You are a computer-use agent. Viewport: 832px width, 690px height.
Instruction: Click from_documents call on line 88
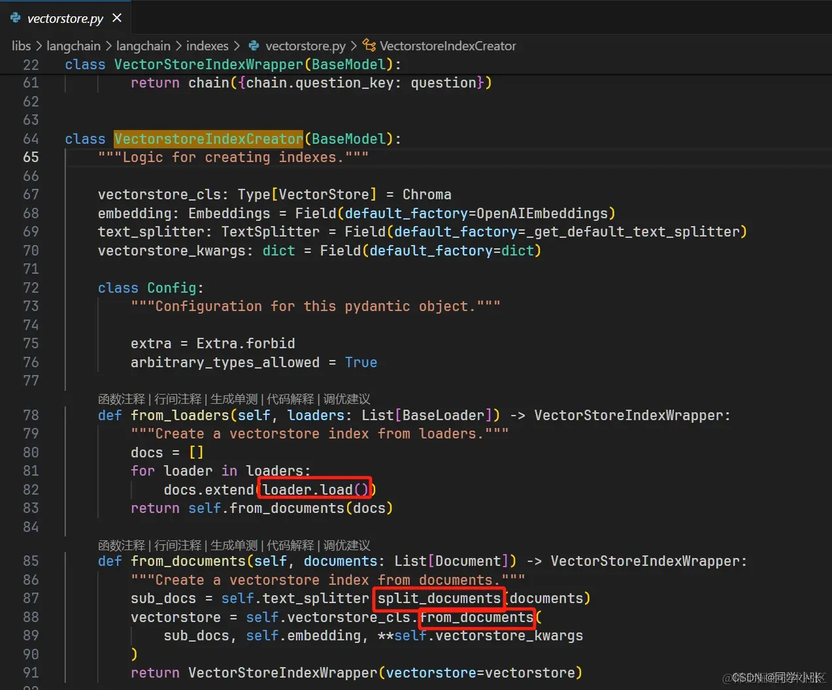pyautogui.click(x=476, y=617)
